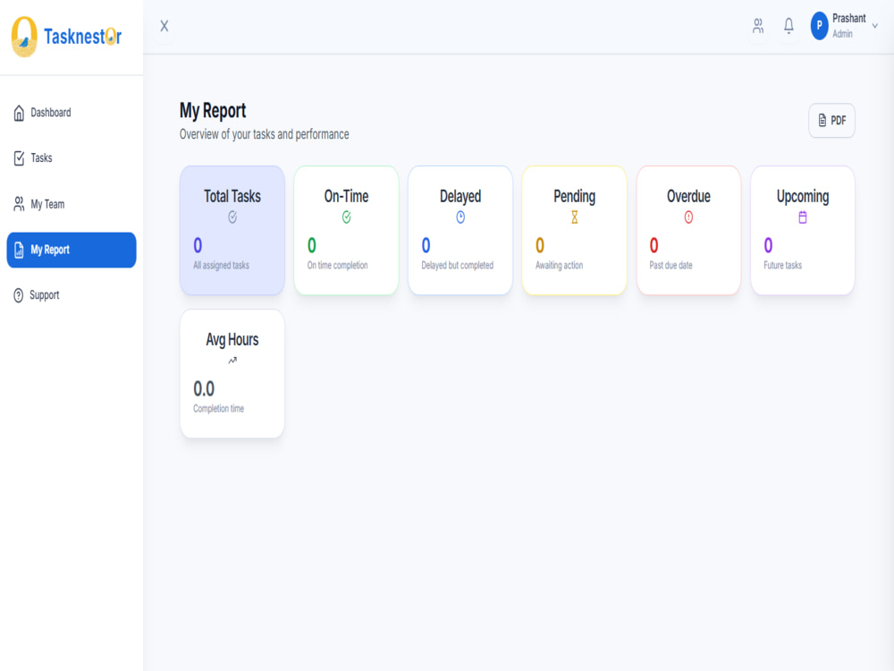Viewport: 894px width, 671px height.
Task: Select the Total Tasks card
Action: [x=232, y=231]
